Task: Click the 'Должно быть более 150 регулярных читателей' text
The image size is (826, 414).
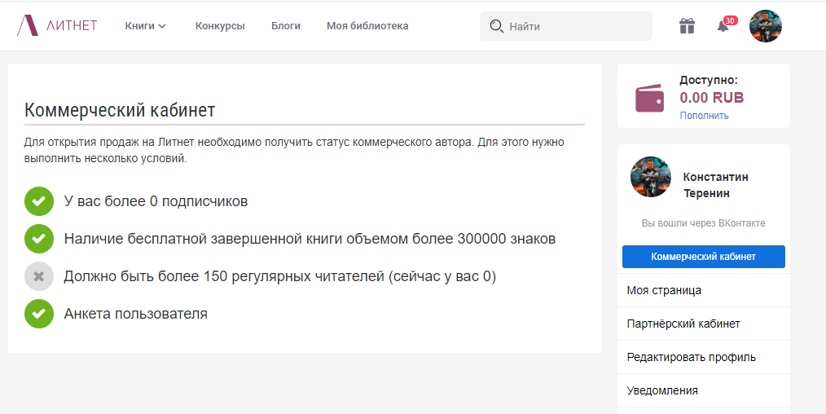Action: tap(224, 276)
